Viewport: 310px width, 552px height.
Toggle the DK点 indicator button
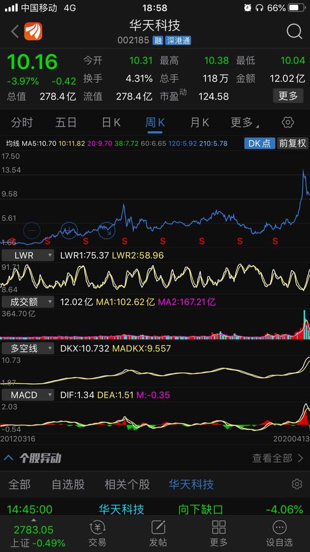point(259,143)
